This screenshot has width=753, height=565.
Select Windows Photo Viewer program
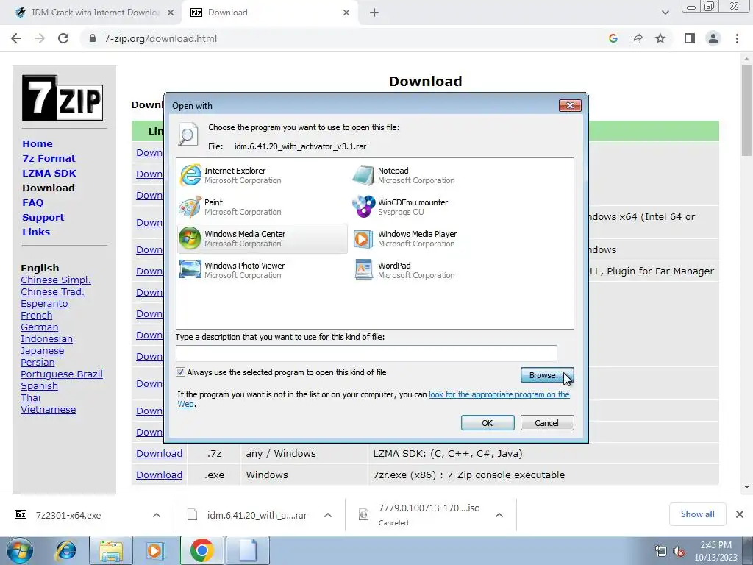point(263,270)
